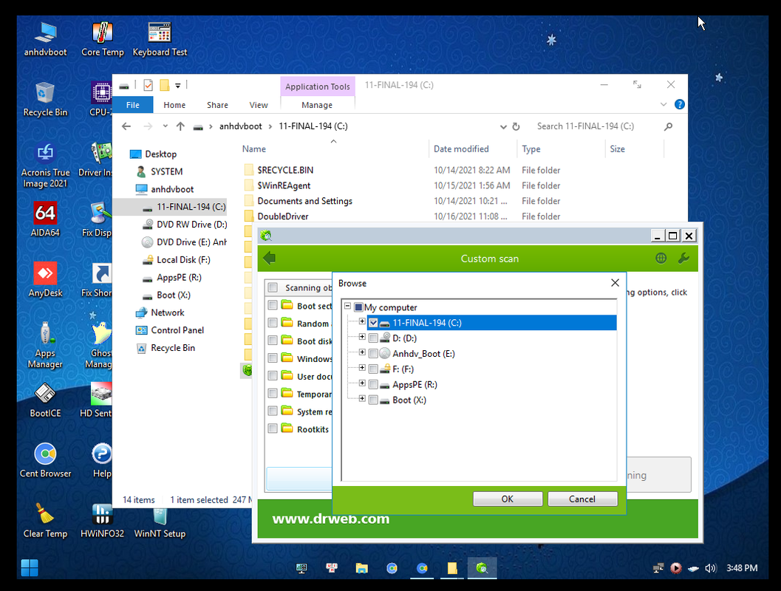Open Apps Manager desktop icon
The width and height of the screenshot is (781, 591).
coord(45,345)
